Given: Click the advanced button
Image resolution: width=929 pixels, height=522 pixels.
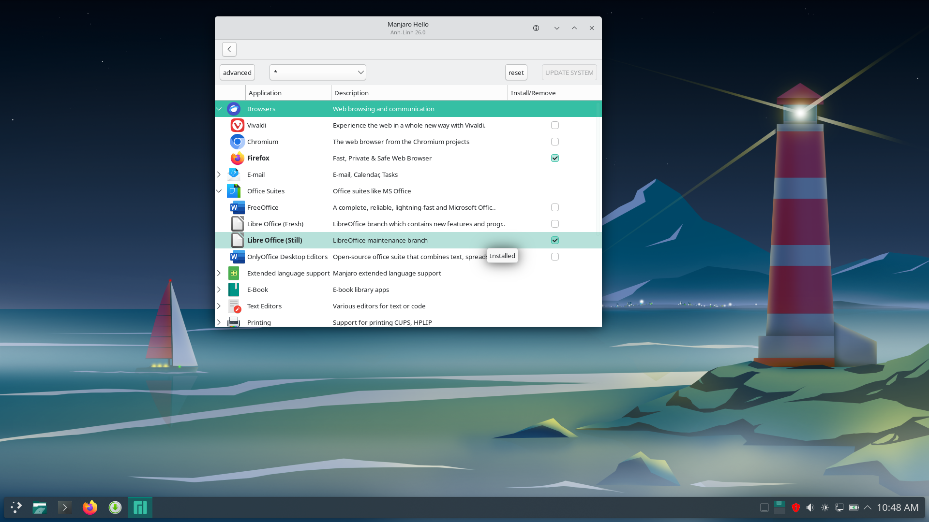Looking at the screenshot, I should [237, 72].
